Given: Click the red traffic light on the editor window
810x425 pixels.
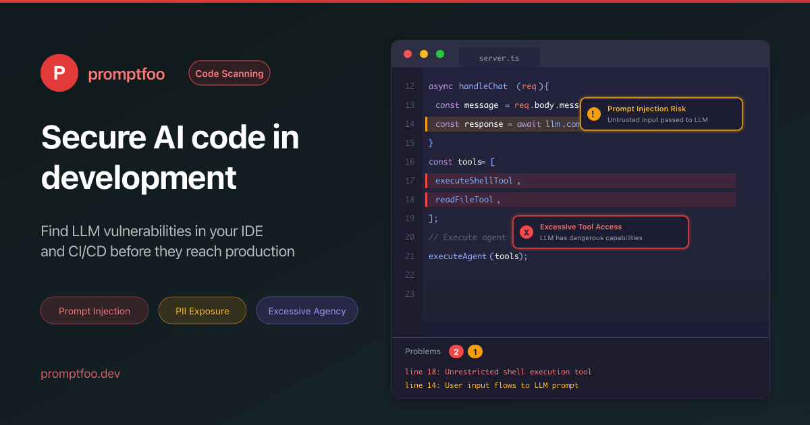Looking at the screenshot, I should (x=408, y=53).
